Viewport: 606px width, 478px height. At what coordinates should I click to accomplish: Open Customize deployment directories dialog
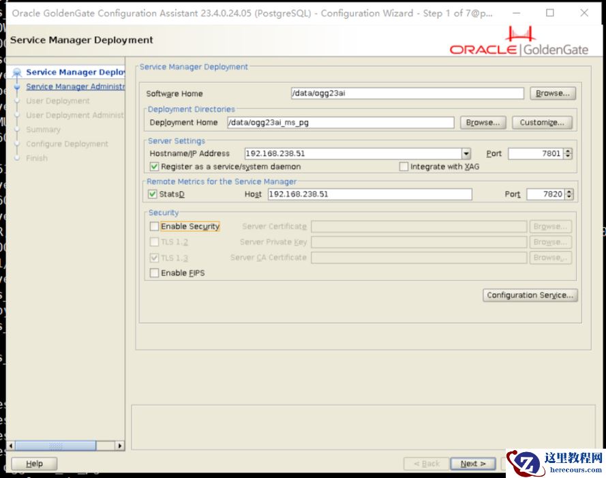point(542,123)
